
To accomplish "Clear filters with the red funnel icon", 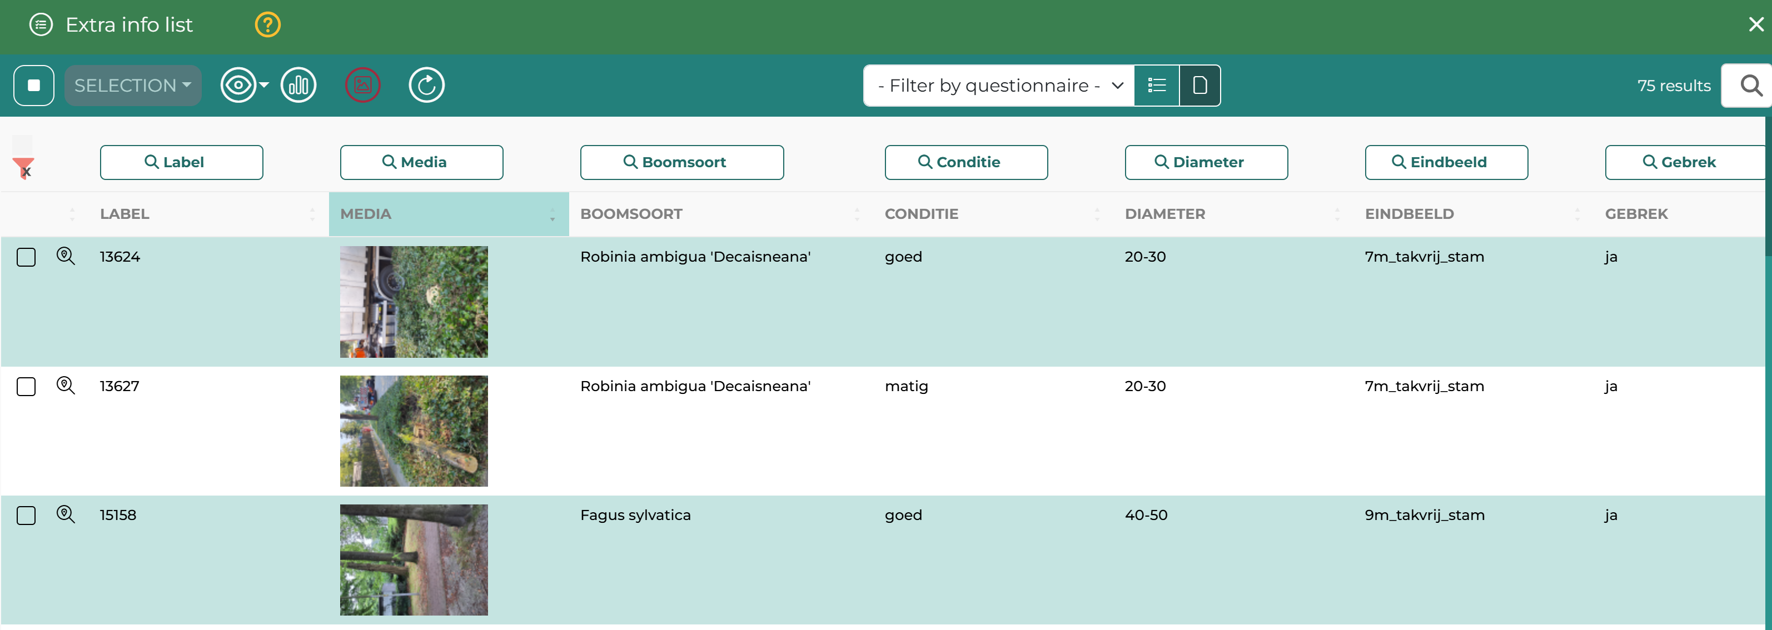I will 23,167.
